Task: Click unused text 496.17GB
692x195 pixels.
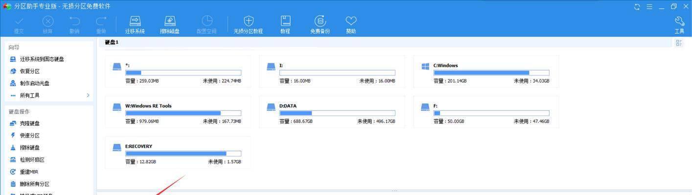Action: [384, 121]
